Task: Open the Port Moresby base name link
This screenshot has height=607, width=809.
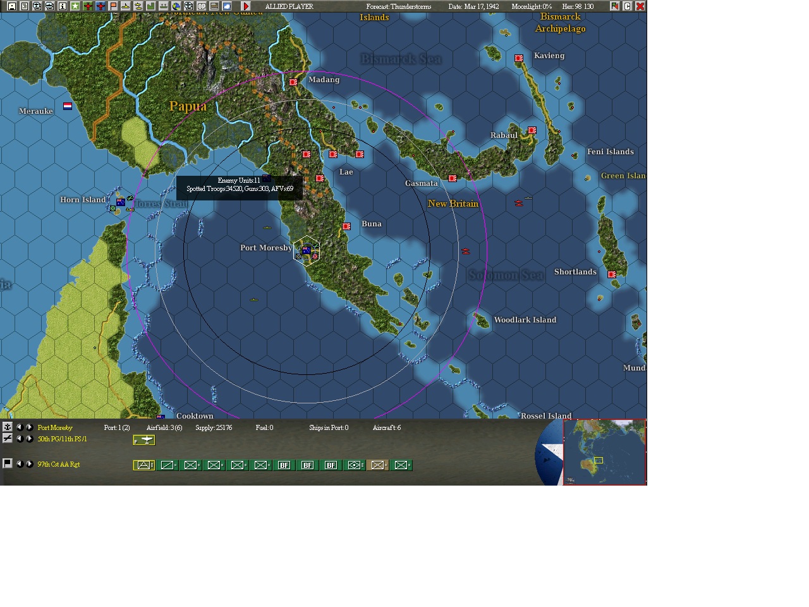Action: click(x=55, y=428)
